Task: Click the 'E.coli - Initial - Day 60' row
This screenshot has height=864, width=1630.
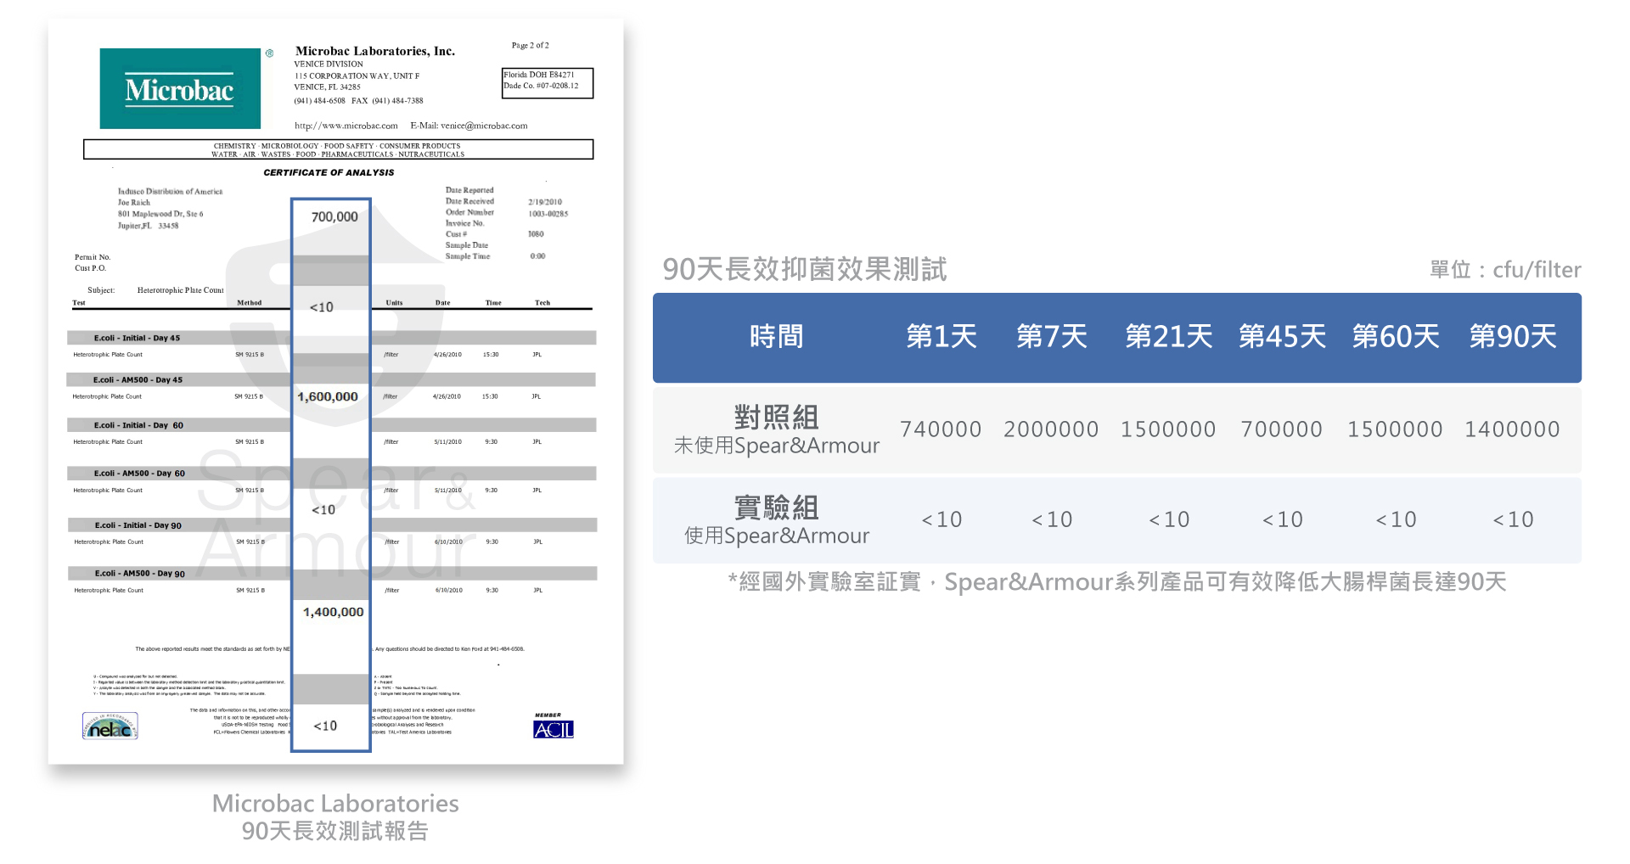Action: (x=332, y=425)
